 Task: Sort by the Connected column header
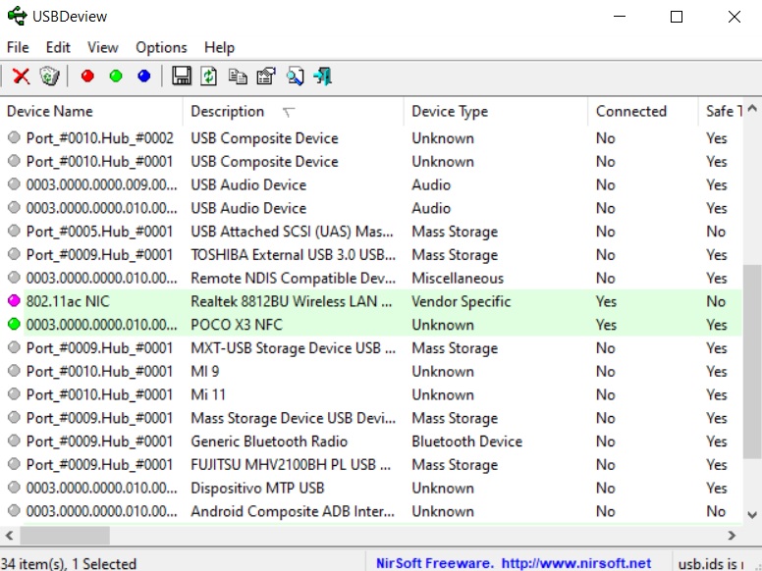tap(642, 111)
